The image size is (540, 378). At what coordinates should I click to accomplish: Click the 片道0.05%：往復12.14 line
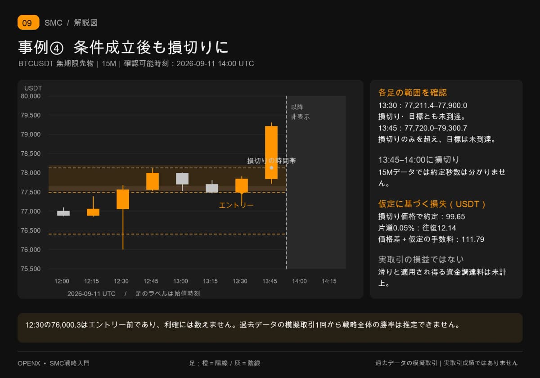coord(418,228)
